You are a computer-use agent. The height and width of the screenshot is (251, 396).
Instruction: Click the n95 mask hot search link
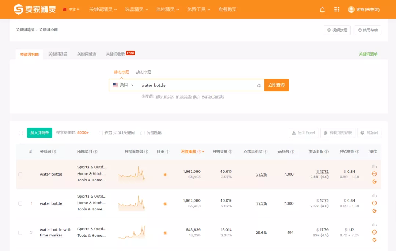[165, 97]
